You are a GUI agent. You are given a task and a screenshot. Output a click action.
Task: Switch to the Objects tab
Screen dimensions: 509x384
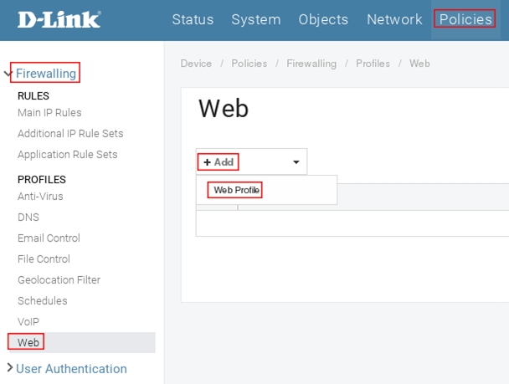(x=323, y=19)
